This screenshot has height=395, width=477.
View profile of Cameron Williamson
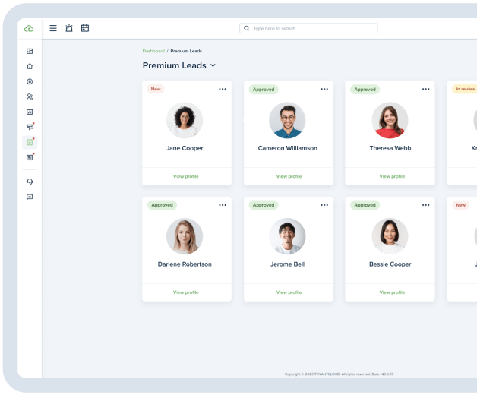click(289, 176)
